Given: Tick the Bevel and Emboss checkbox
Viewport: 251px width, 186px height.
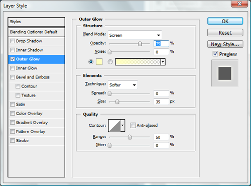Looking at the screenshot, I should pos(13,77).
